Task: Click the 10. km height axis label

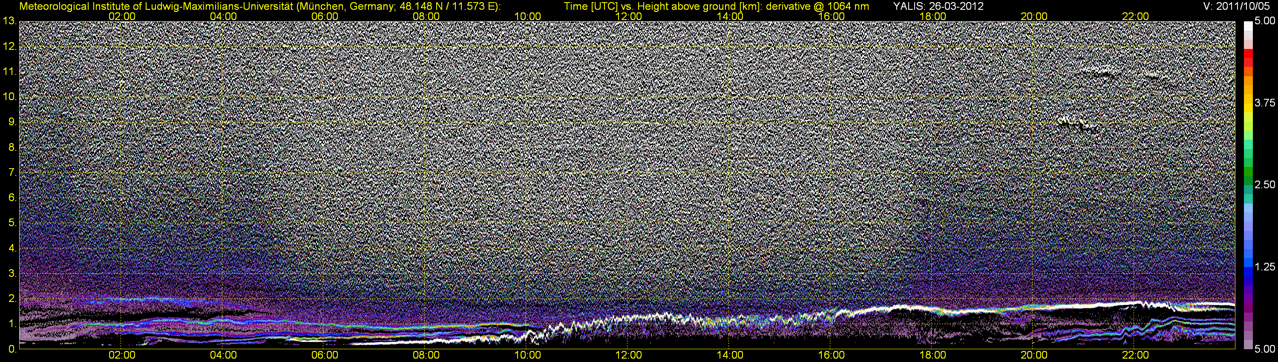Action: (x=9, y=97)
